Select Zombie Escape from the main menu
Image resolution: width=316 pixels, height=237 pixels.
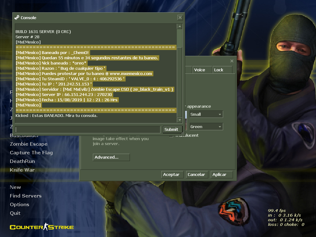(x=29, y=144)
